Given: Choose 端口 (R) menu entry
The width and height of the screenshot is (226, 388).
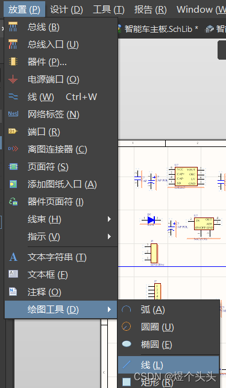Looking at the screenshot, I should (61, 131).
